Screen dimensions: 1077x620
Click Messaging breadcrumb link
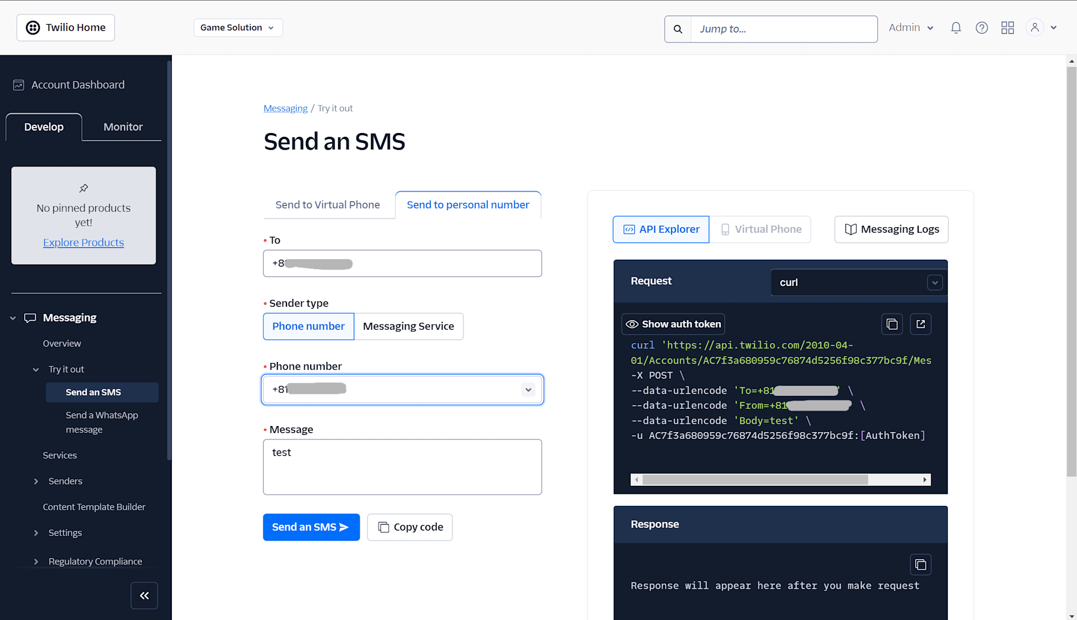[x=285, y=108]
